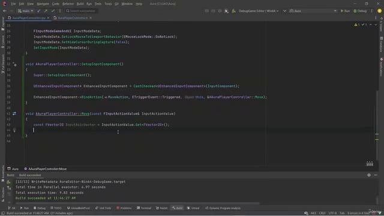
Task: Select the Build succeeded tab
Action: click(x=30, y=175)
